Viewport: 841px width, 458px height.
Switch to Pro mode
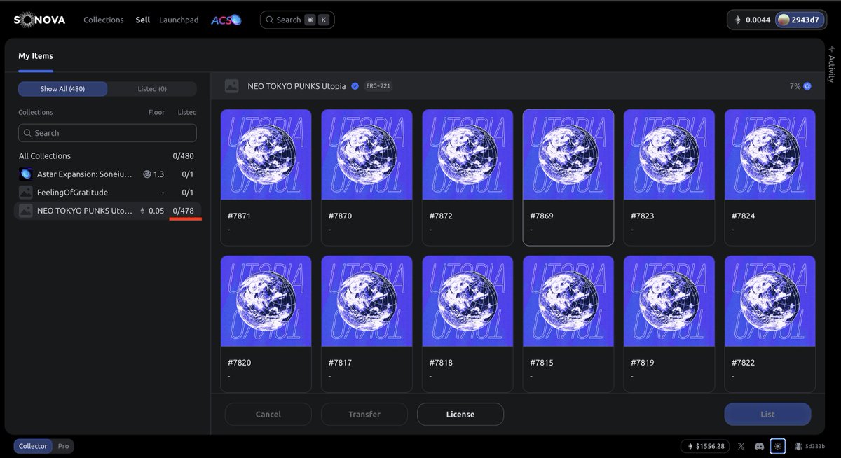point(63,446)
